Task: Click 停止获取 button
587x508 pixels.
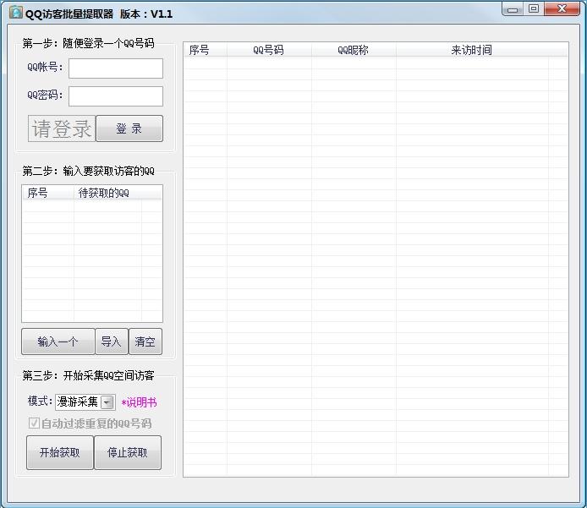Action: [x=128, y=452]
